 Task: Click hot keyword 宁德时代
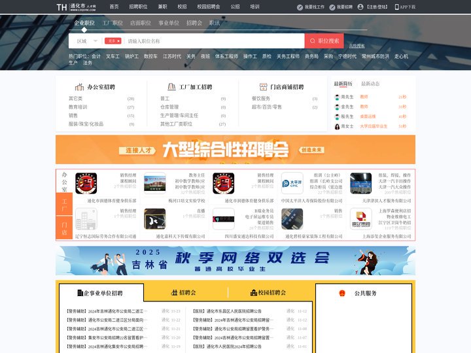347,56
